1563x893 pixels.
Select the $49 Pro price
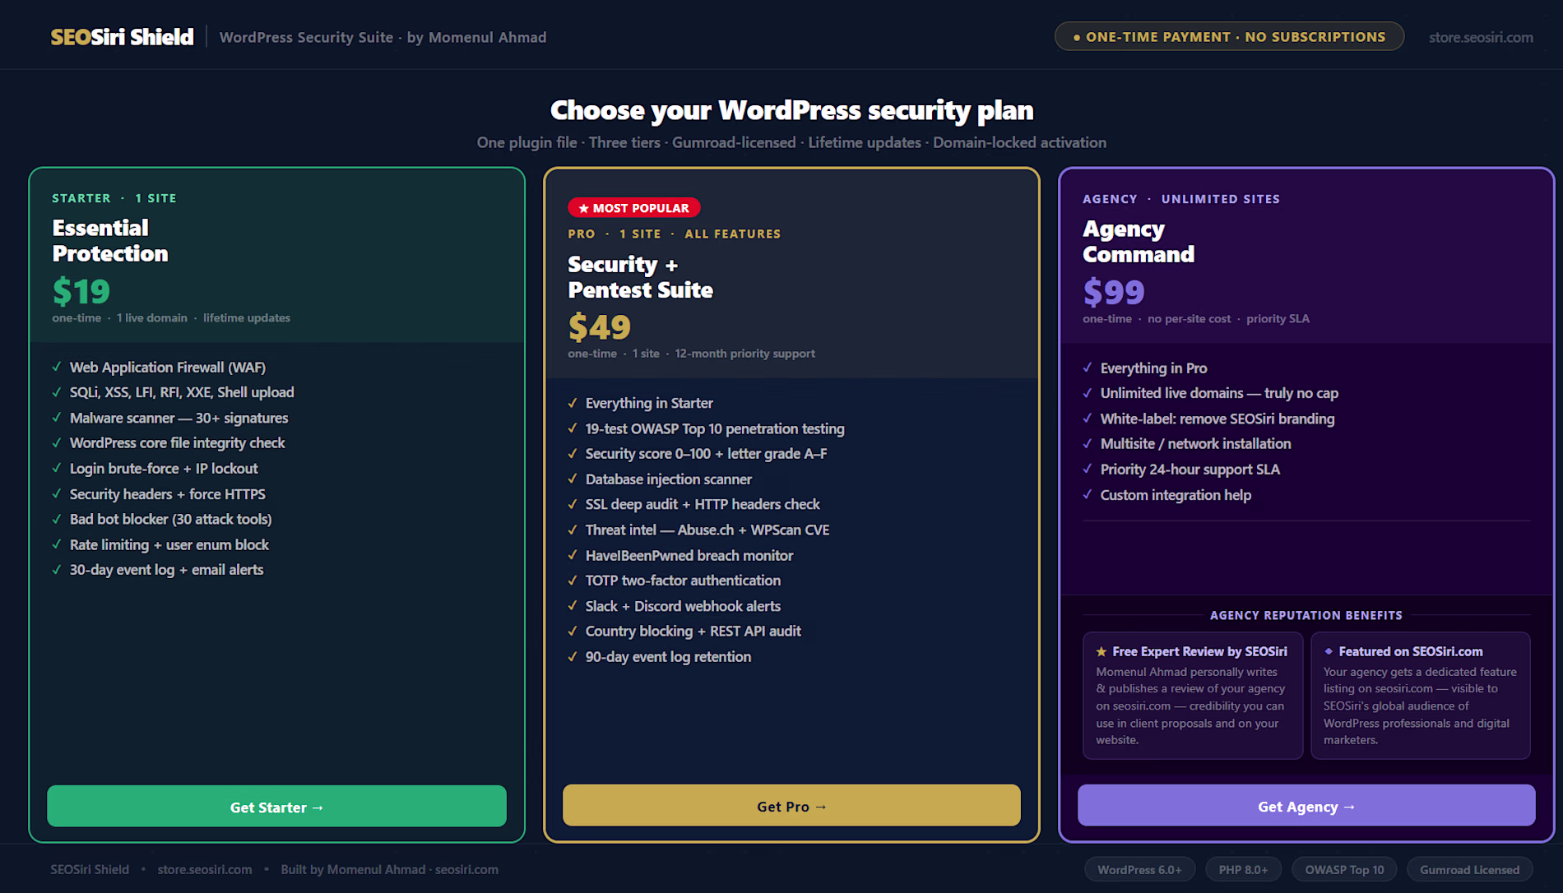coord(600,327)
